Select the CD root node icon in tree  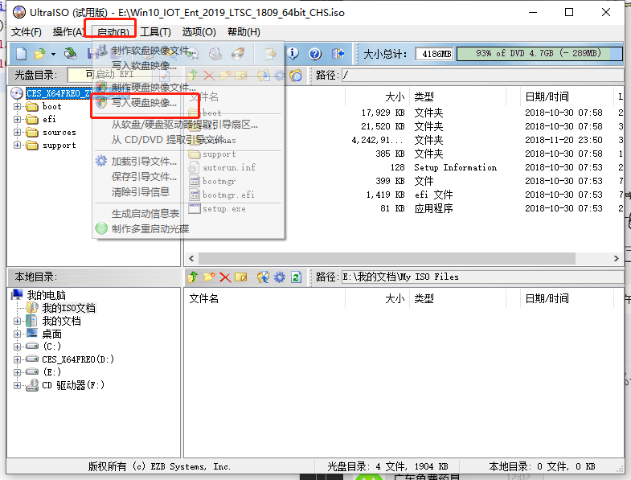click(x=17, y=93)
